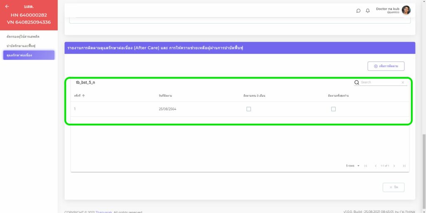Go to the next table page
Screen dimensions: 426x213
[x=394, y=166]
